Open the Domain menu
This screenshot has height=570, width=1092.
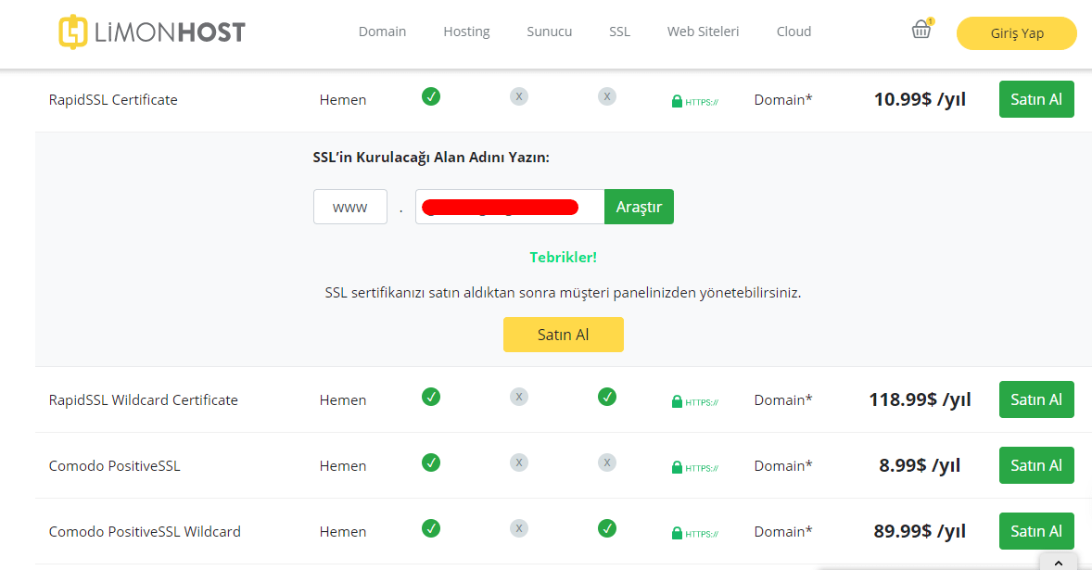[x=382, y=32]
